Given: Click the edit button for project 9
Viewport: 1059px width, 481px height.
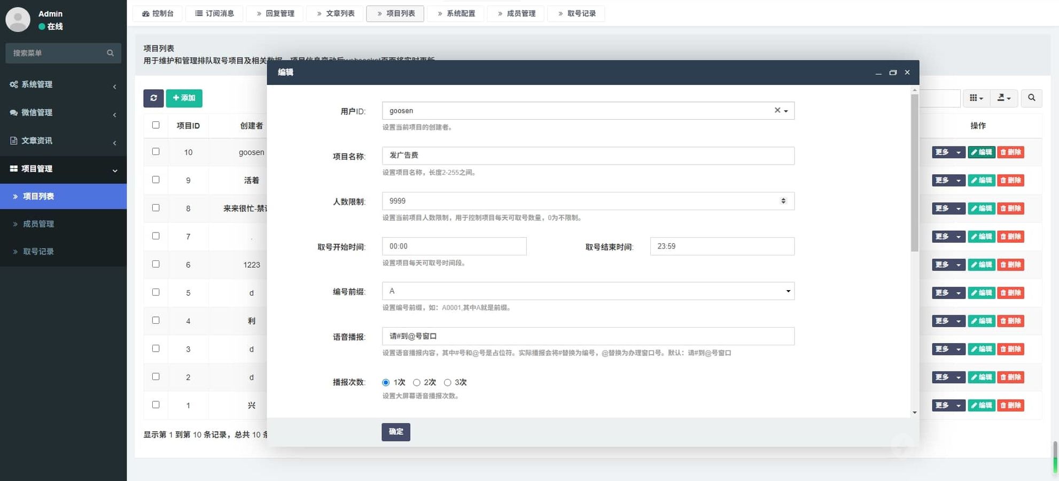Looking at the screenshot, I should pyautogui.click(x=982, y=181).
